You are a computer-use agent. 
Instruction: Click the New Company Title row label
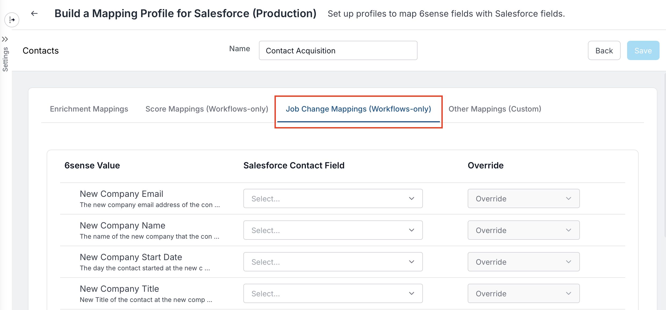tap(119, 289)
